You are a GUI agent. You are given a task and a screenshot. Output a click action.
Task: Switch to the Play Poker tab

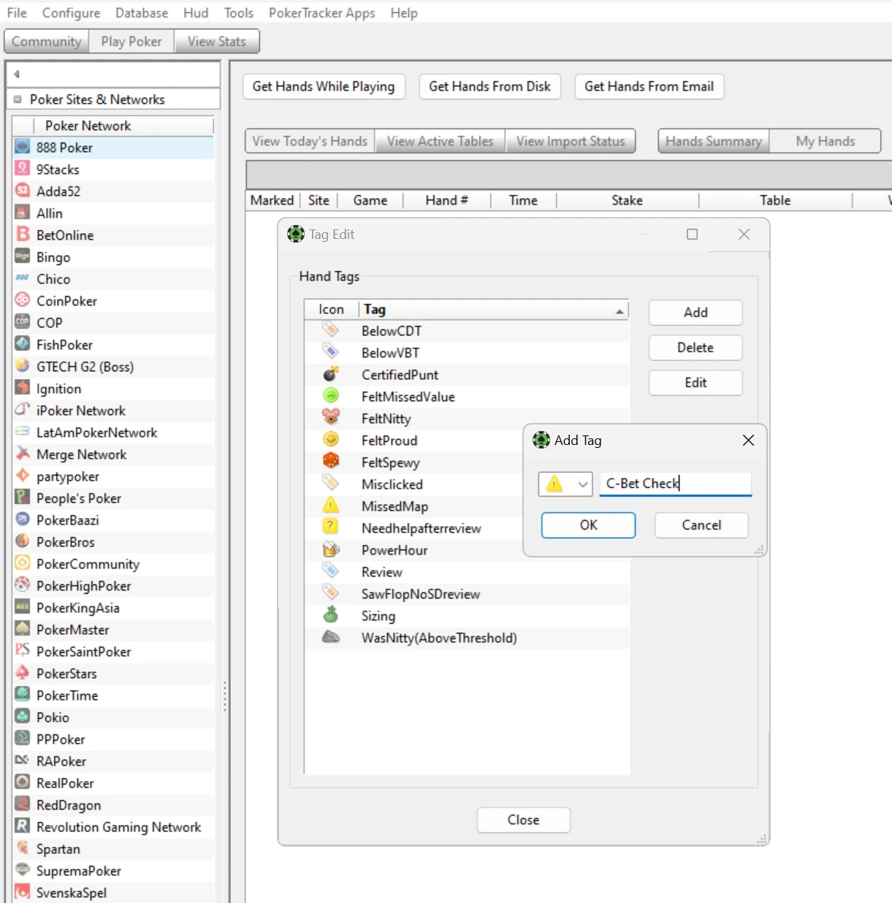131,42
